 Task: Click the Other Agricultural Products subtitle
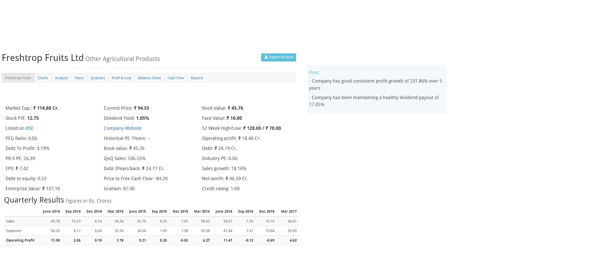tap(123, 59)
